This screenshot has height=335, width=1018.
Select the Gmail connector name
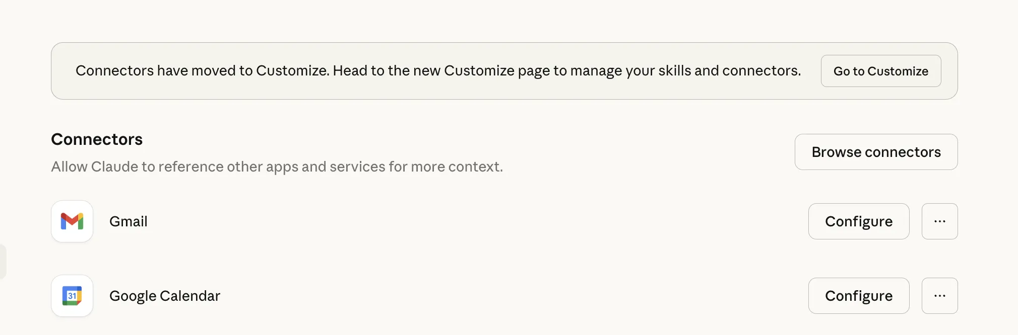(129, 221)
